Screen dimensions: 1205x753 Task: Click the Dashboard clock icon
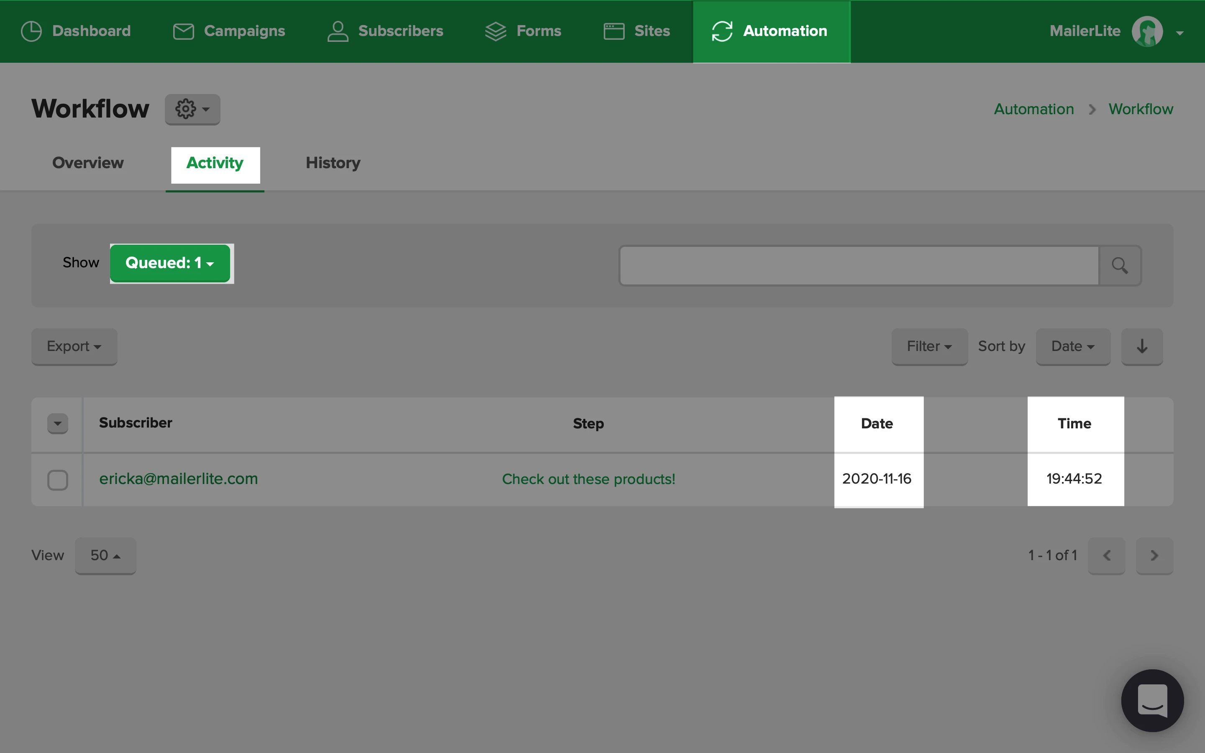coord(31,31)
